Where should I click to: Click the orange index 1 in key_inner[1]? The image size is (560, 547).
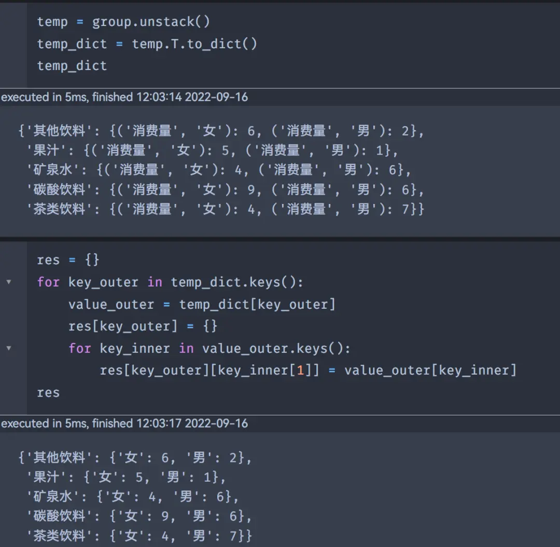(300, 371)
